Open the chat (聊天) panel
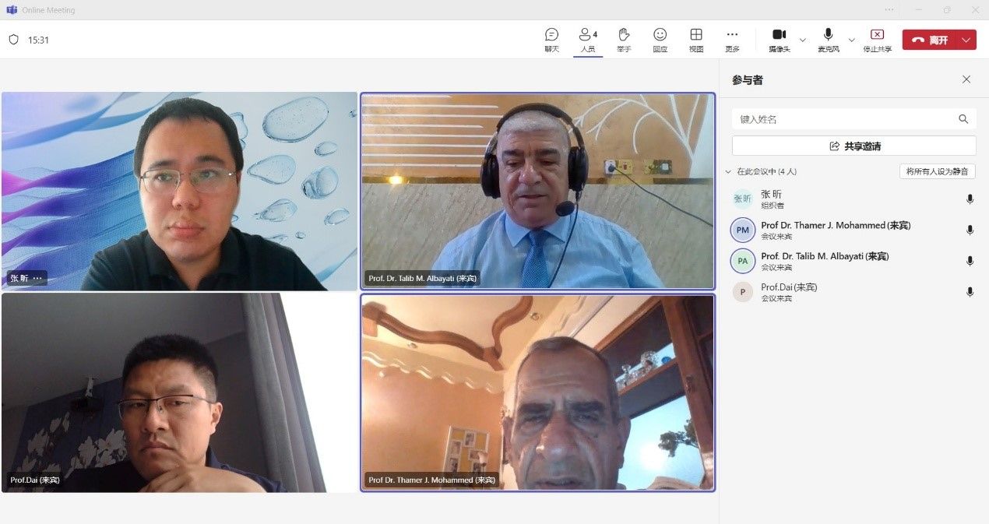 [x=551, y=35]
